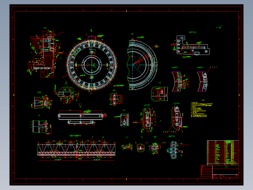Click the title block in the sheet's corner
Screen dimensions: 253x190
[x=220, y=172]
